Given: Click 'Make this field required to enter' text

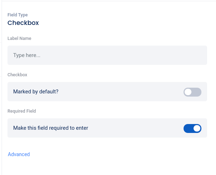Looking at the screenshot, I should tap(51, 128).
